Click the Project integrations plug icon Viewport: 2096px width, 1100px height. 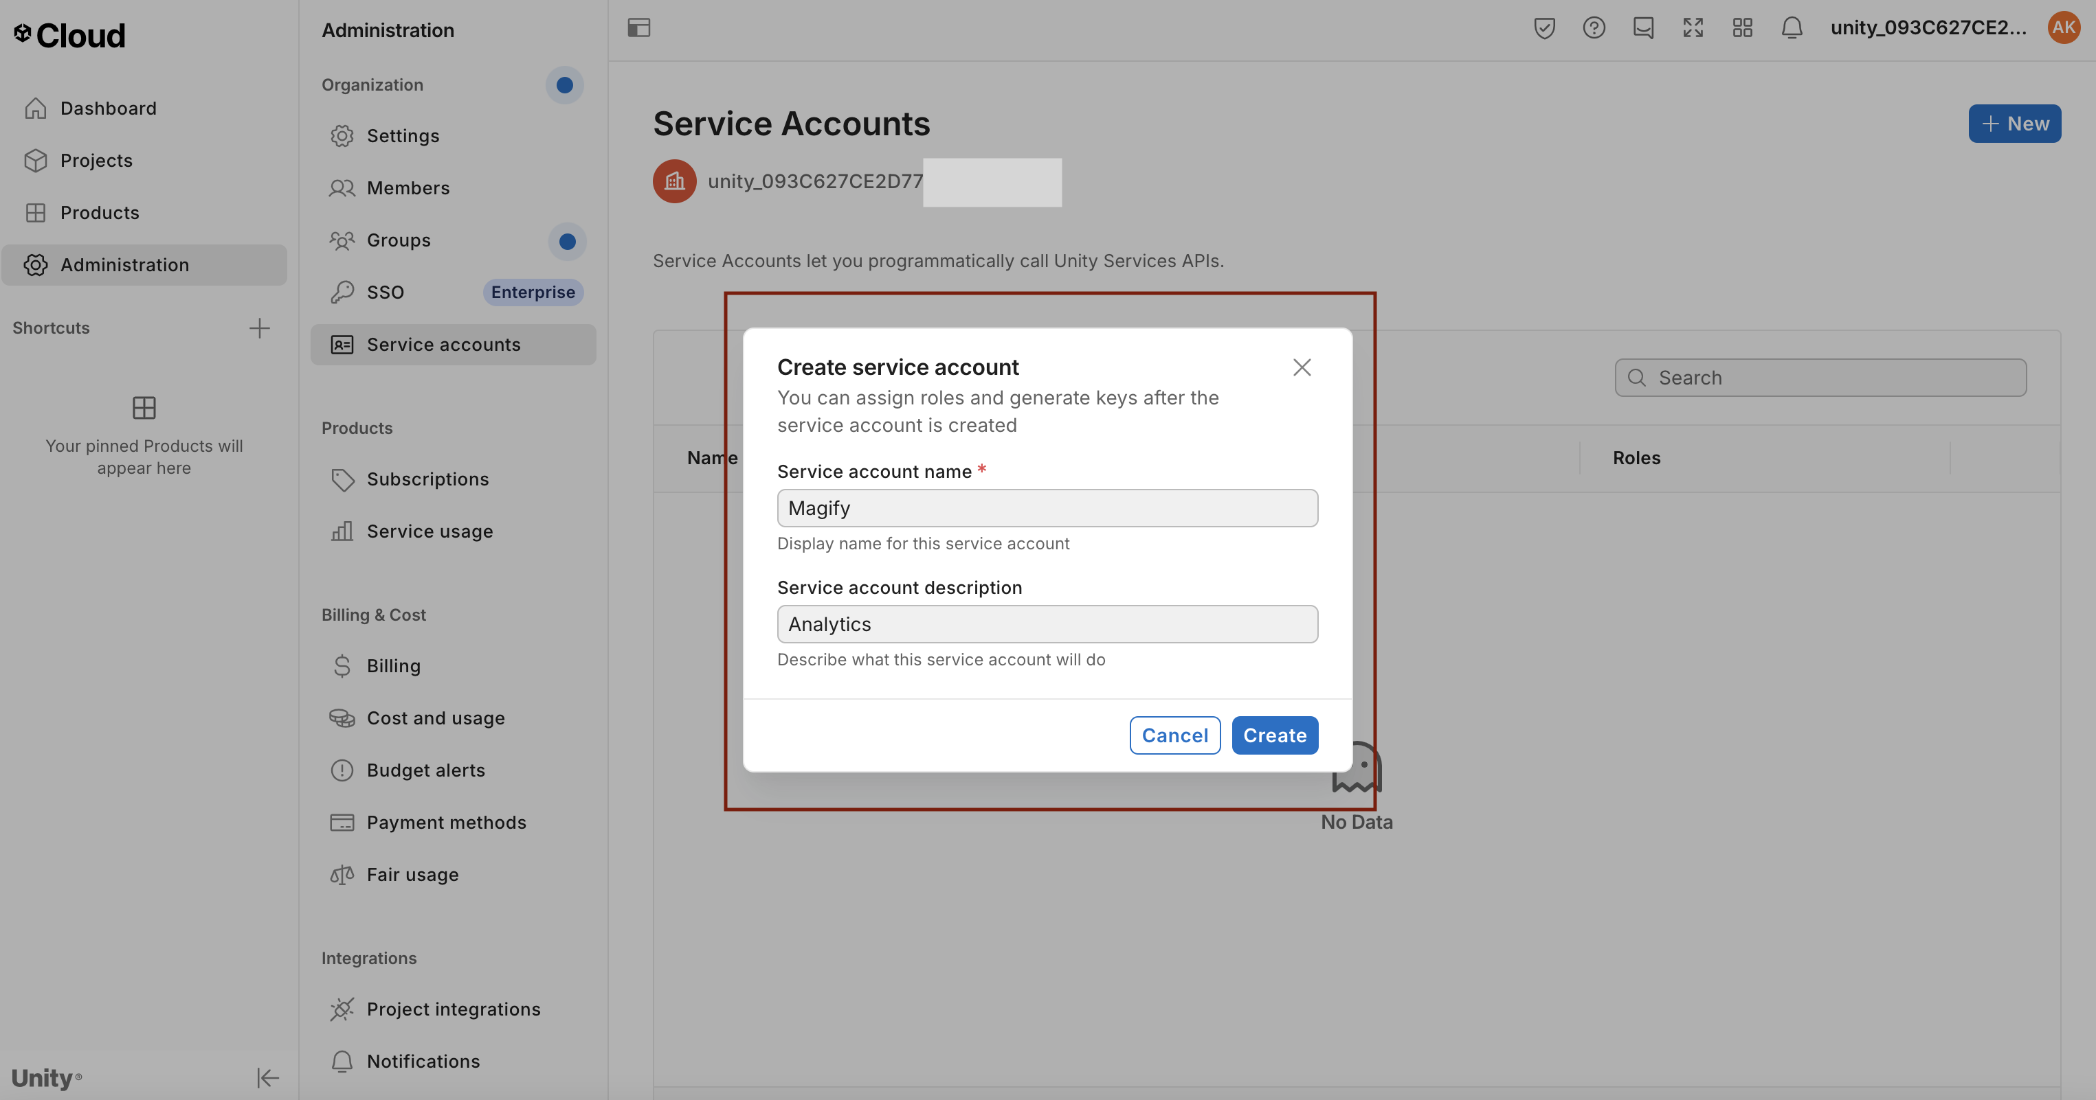342,1009
